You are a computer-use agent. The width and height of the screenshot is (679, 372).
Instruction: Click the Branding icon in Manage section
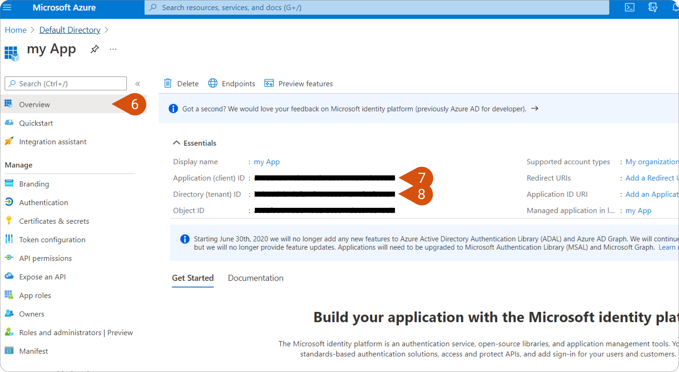(9, 183)
